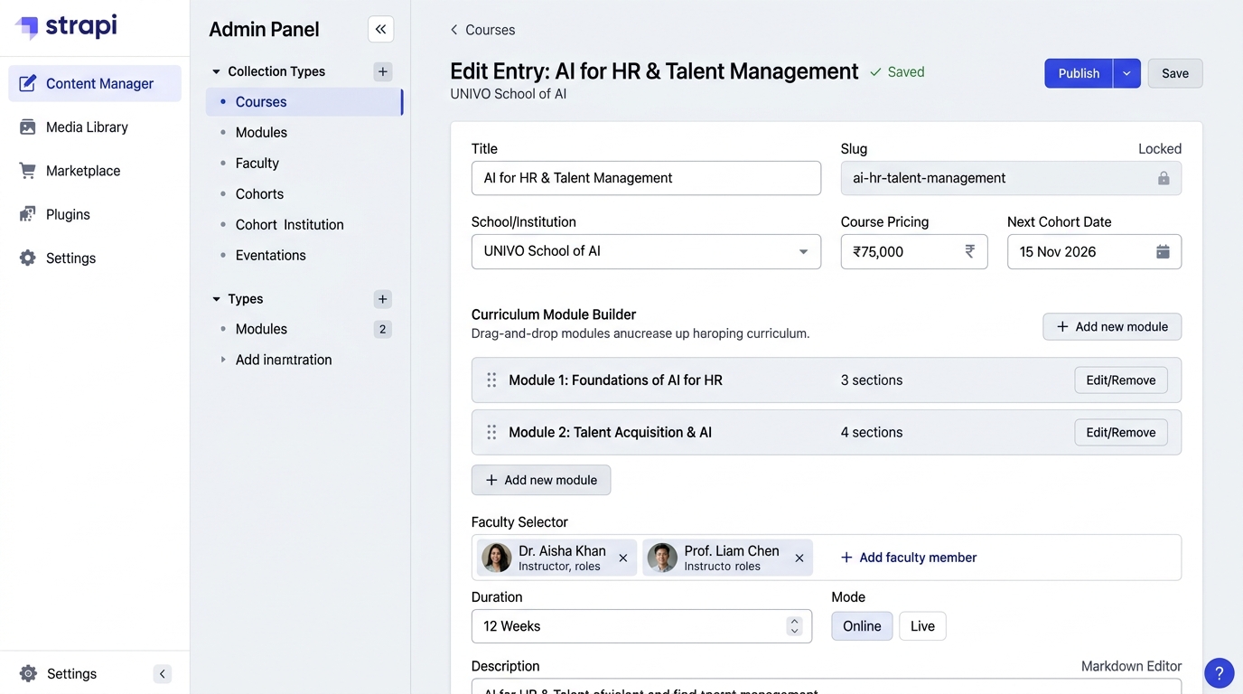
Task: Grab the Module 2 drag handle
Action: 491,433
